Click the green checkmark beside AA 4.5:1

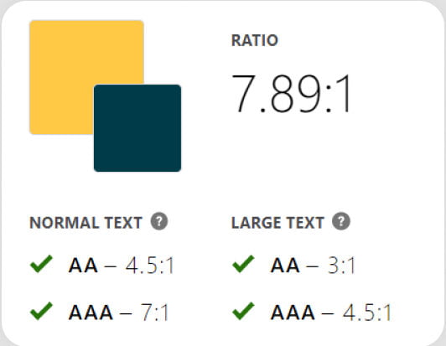(x=42, y=264)
